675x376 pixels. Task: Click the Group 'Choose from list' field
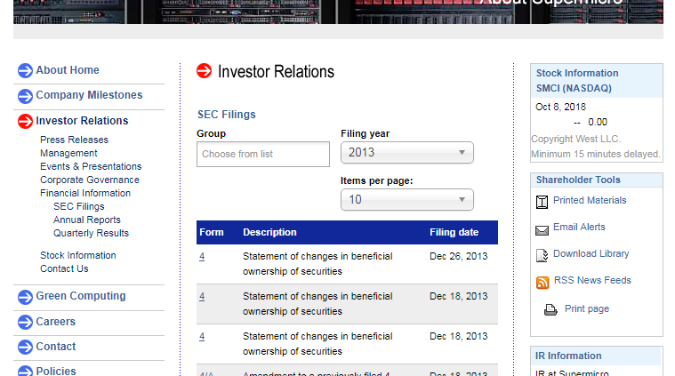tap(263, 154)
